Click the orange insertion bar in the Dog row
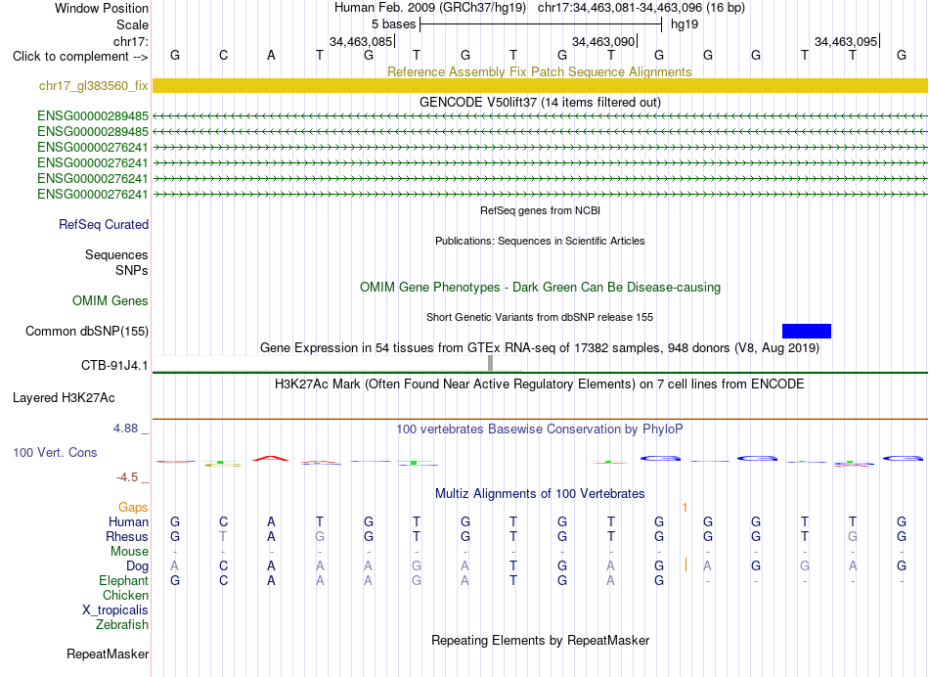This screenshot has height=677, width=929. click(x=686, y=564)
